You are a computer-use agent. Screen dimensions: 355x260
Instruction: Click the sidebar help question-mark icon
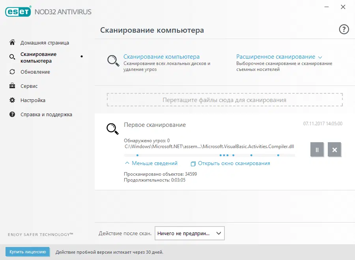coord(12,114)
